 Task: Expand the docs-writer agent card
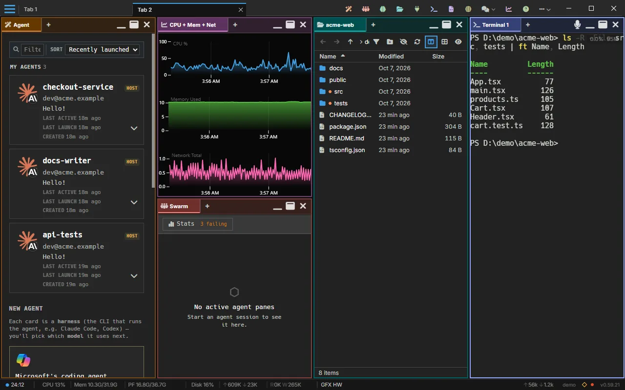point(134,202)
